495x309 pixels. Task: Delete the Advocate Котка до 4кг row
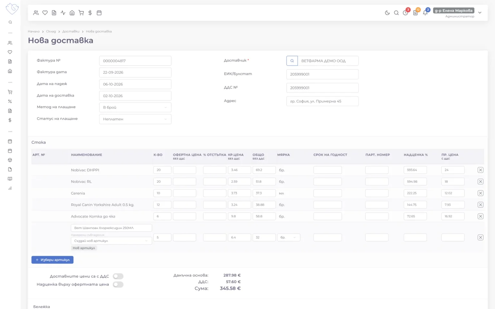coord(480,216)
